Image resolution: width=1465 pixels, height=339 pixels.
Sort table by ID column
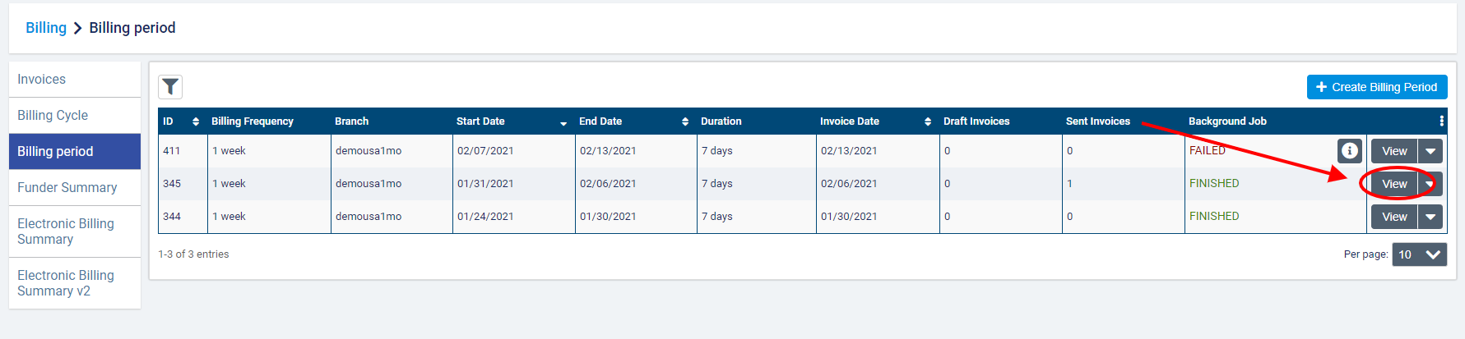(196, 121)
